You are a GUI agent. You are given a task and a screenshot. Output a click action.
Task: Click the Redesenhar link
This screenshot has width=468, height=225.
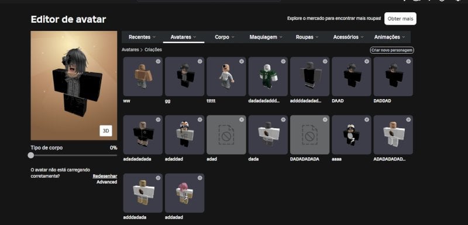click(105, 176)
